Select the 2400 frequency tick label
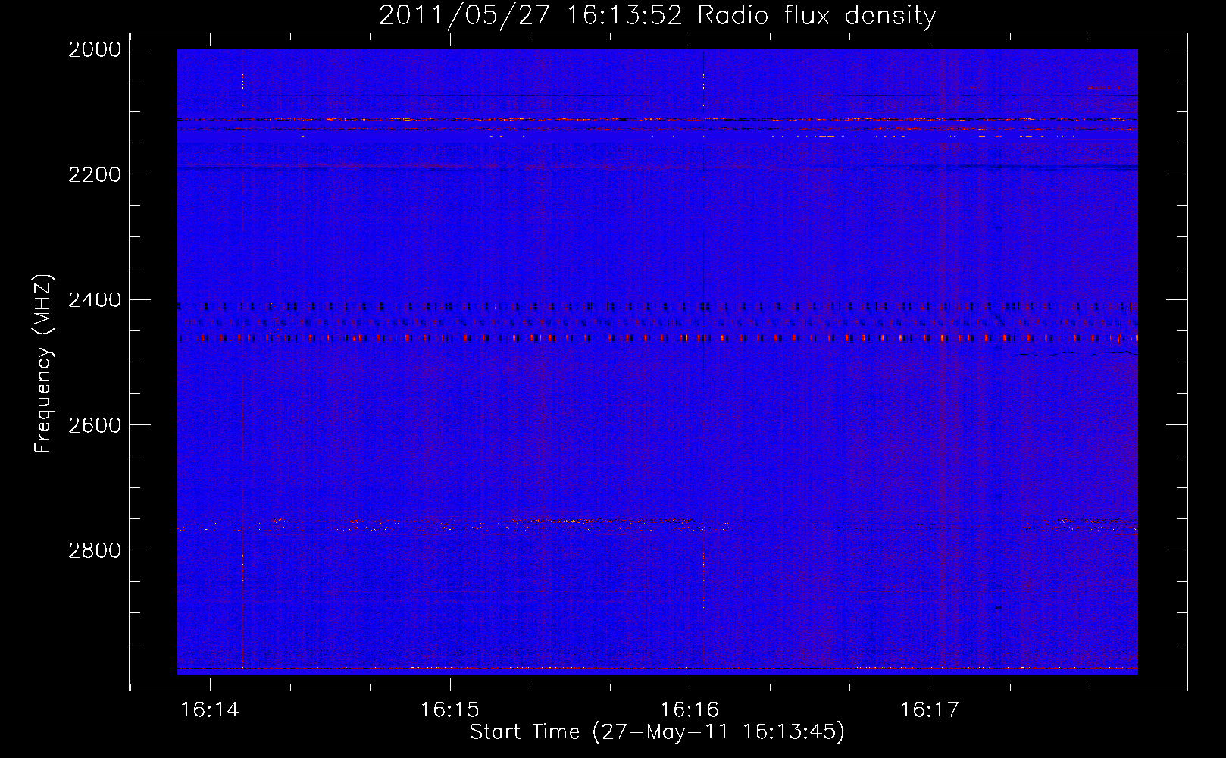 pos(95,300)
